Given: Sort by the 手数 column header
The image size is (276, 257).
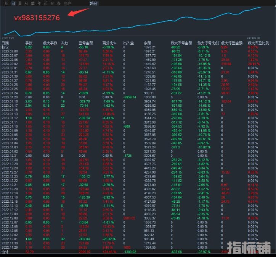Looking at the screenshot, I should (x=29, y=43).
